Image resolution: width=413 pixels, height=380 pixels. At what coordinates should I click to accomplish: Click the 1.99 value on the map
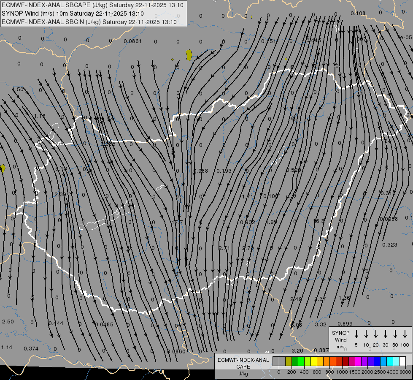coord(271,222)
